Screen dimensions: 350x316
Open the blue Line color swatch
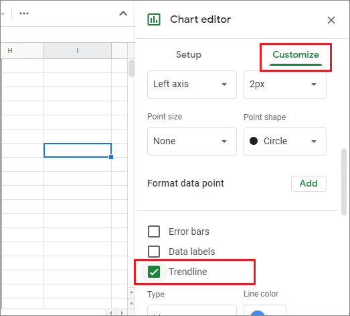(x=265, y=311)
